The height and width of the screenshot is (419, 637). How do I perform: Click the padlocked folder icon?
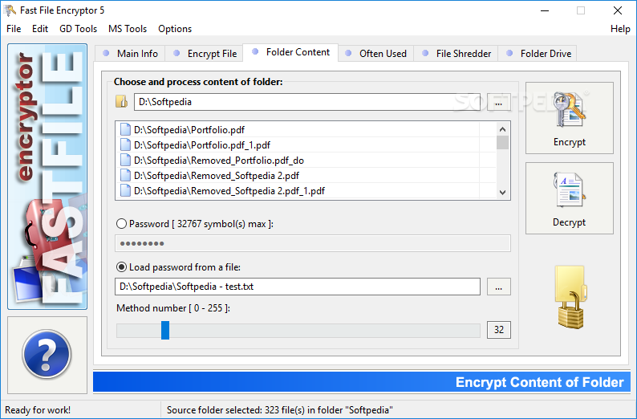click(570, 297)
